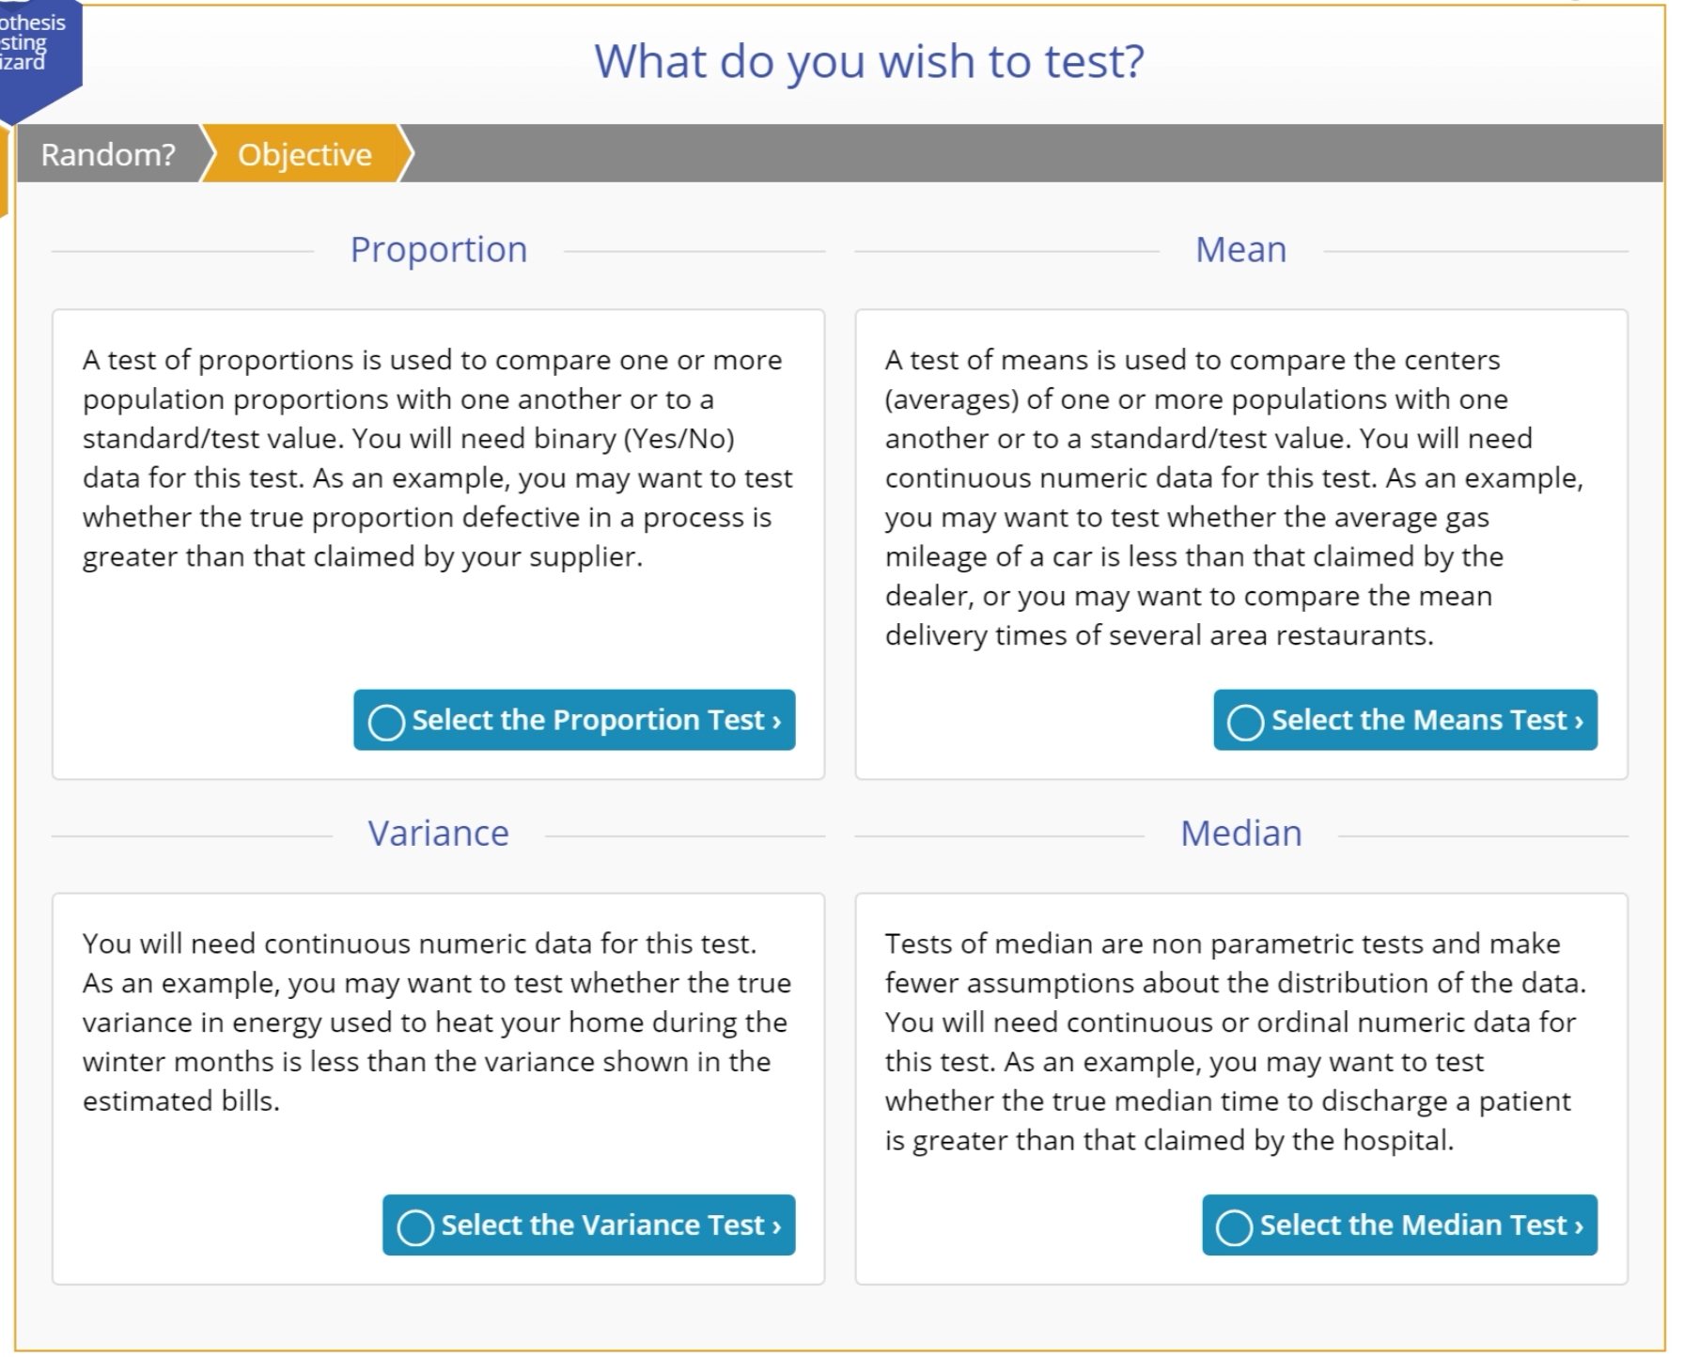Click the proportion test description text
1684x1357 pixels.
click(437, 458)
